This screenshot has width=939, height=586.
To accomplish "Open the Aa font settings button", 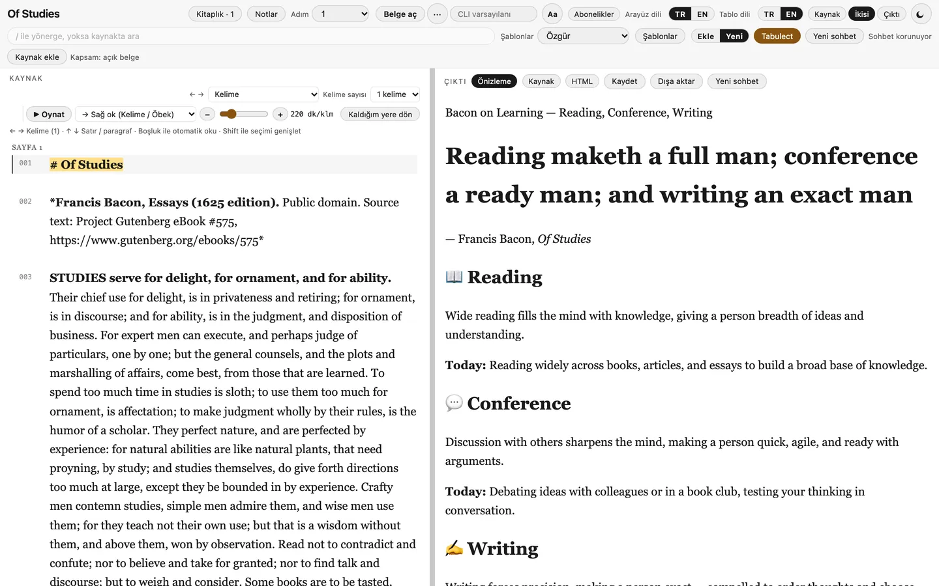I will (x=552, y=14).
